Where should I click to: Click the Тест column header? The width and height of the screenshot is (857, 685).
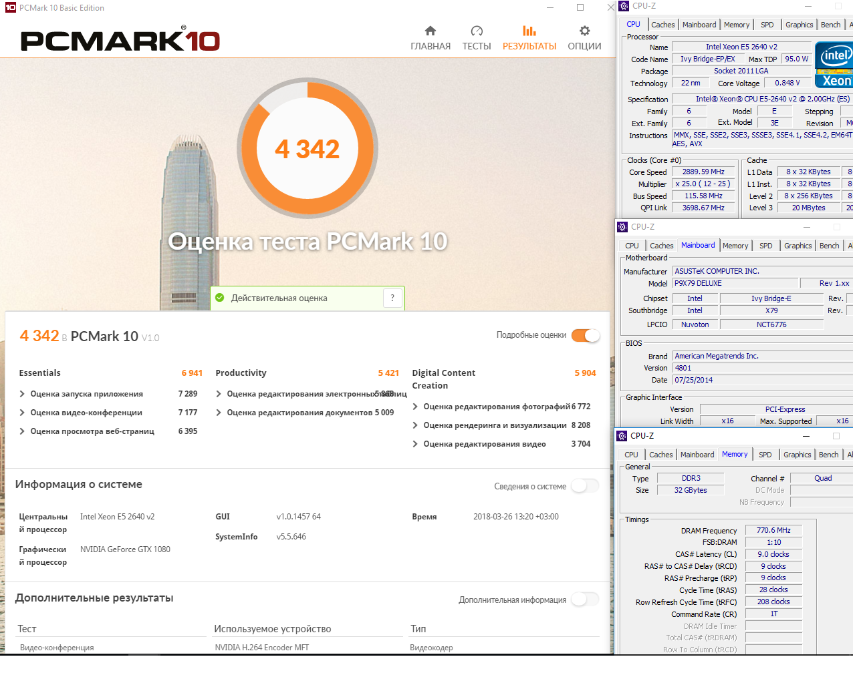pos(27,629)
